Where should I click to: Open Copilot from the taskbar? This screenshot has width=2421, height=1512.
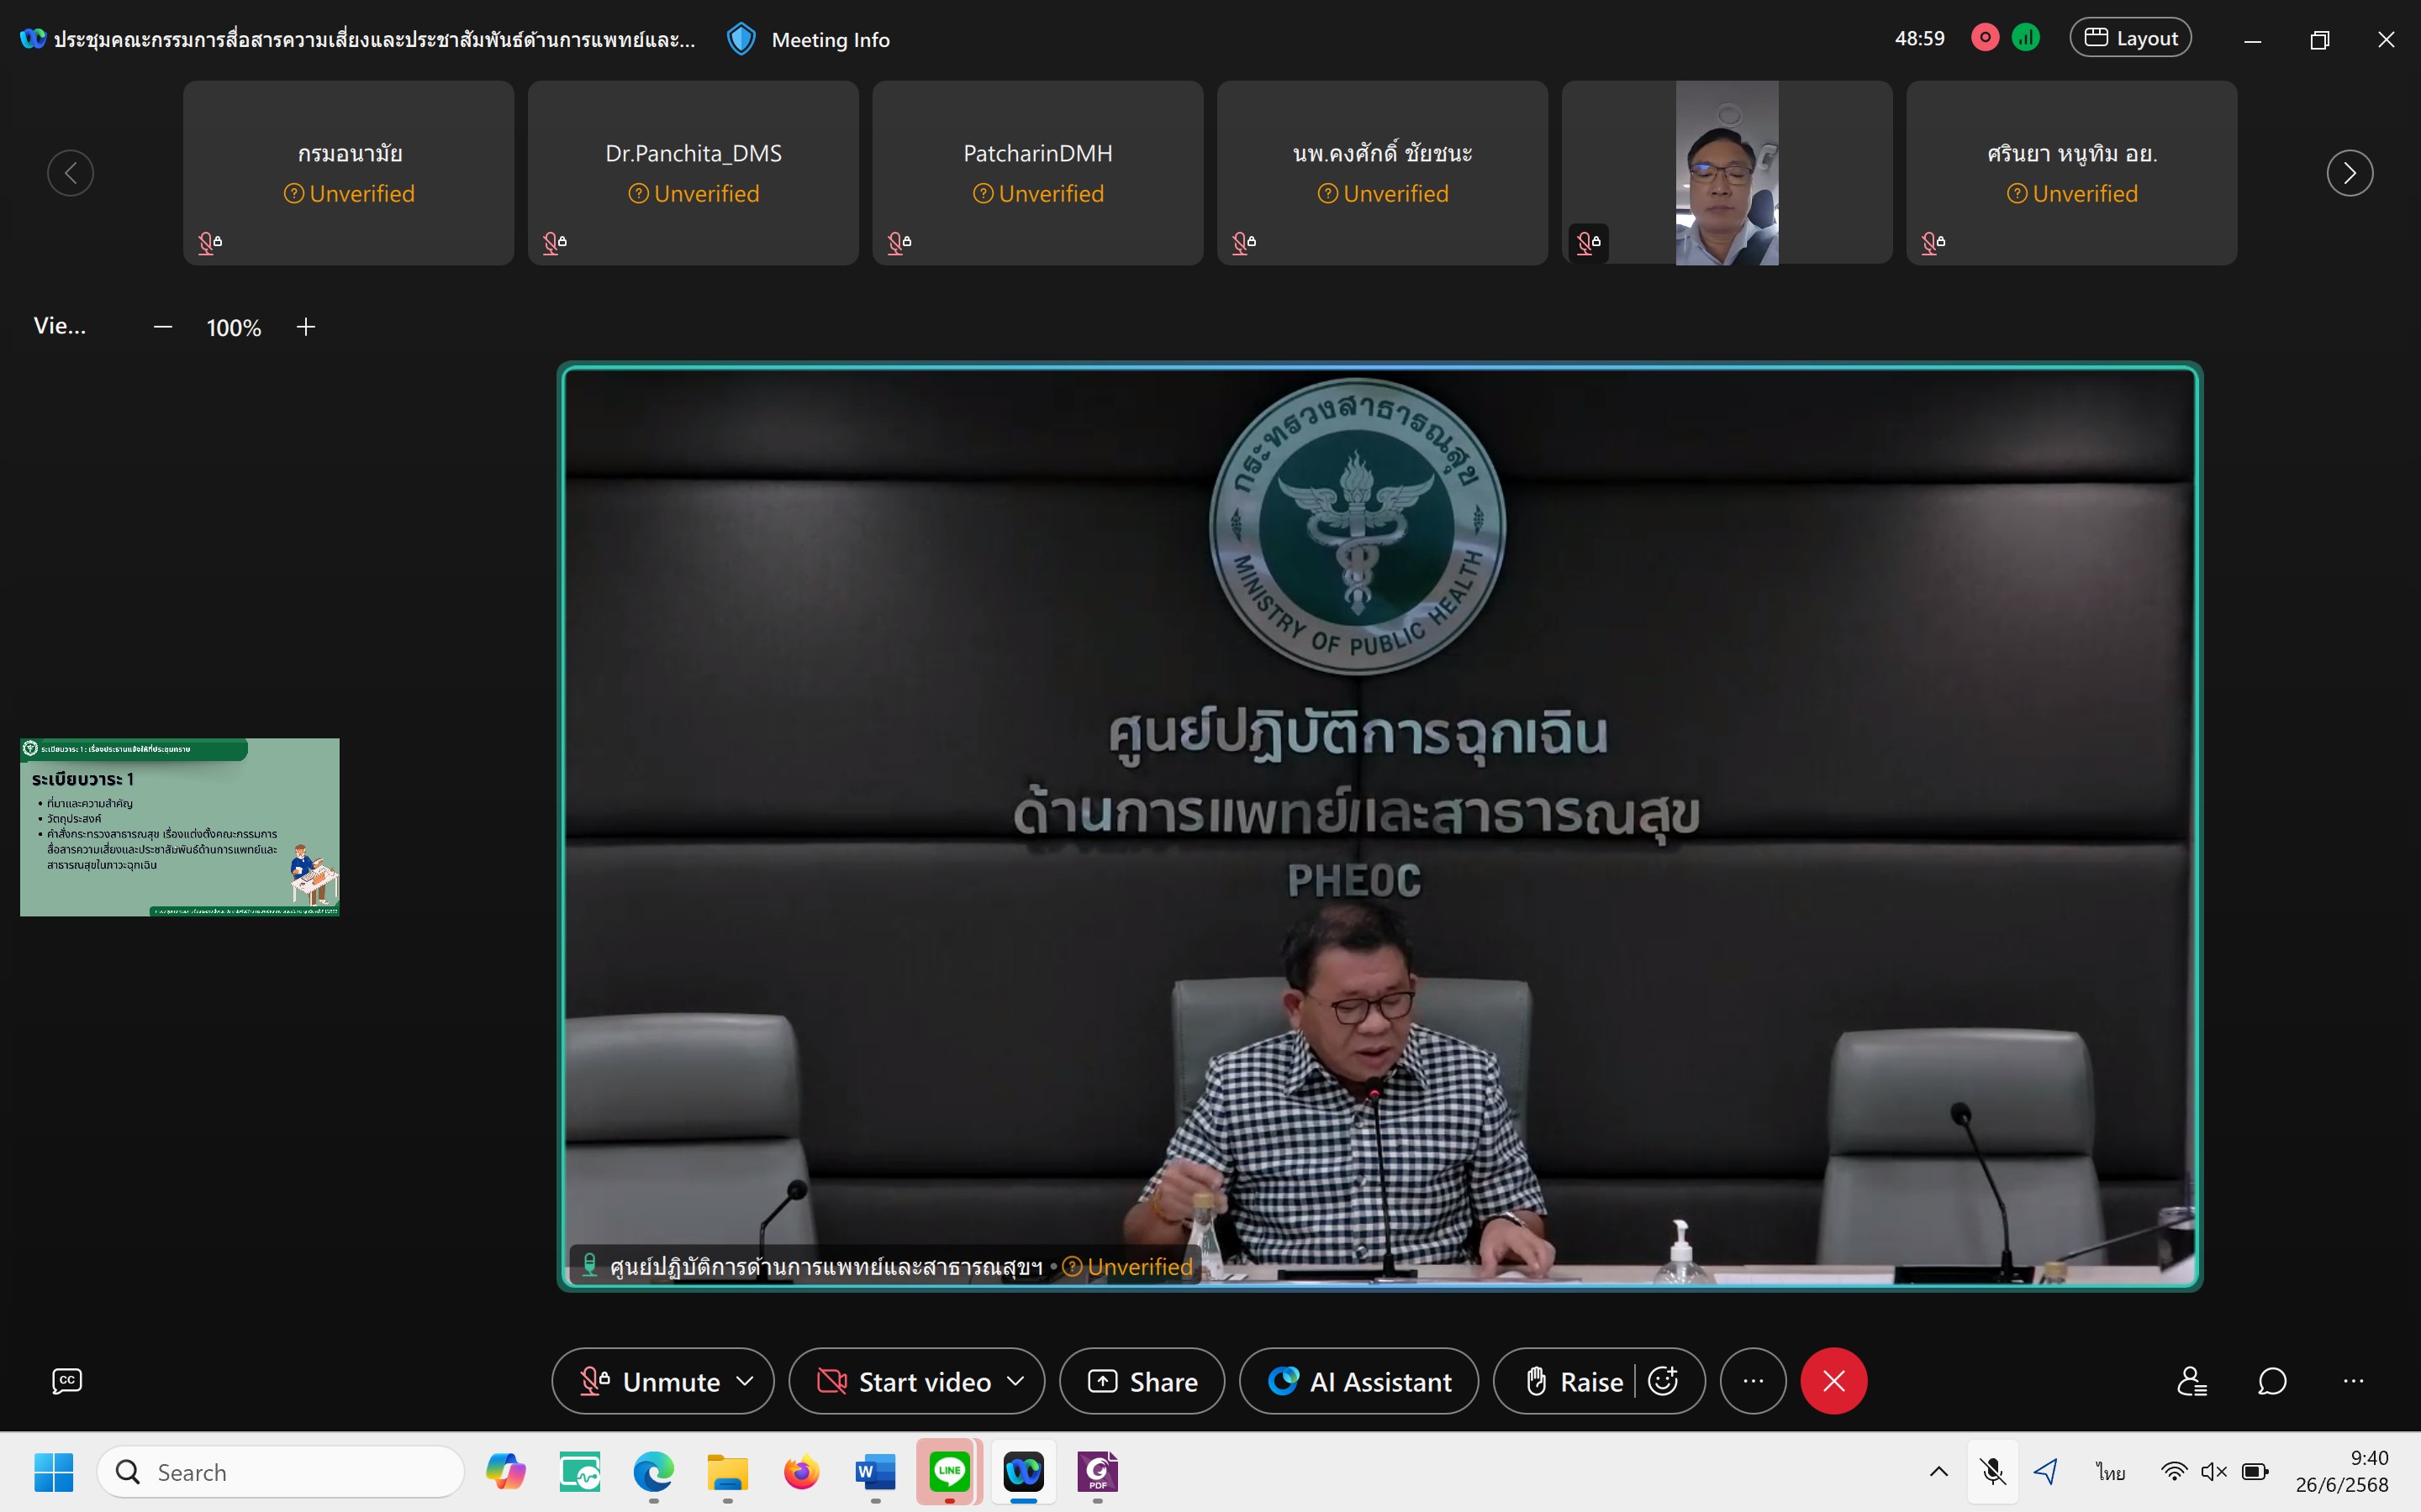(x=505, y=1472)
